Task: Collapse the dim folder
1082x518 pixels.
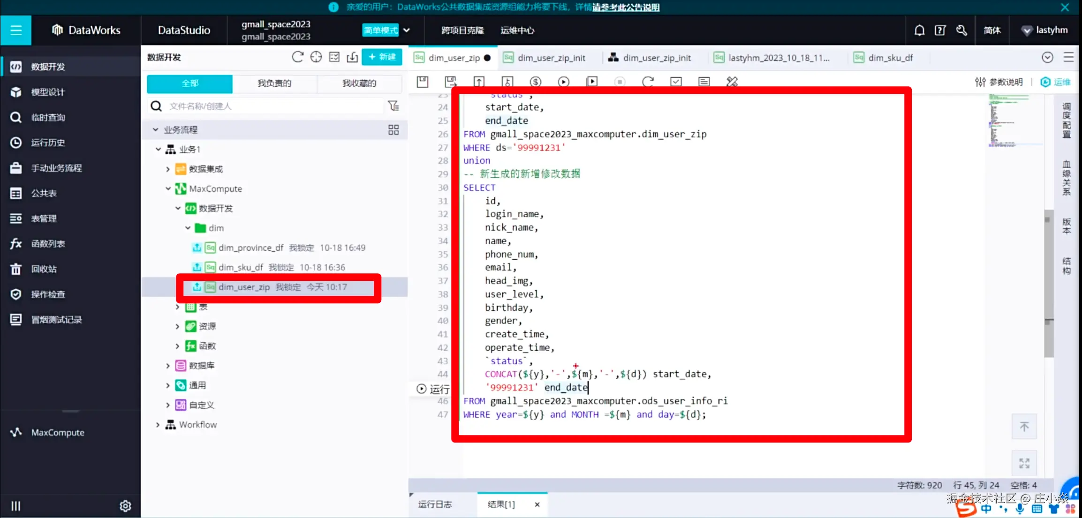Action: tap(188, 228)
